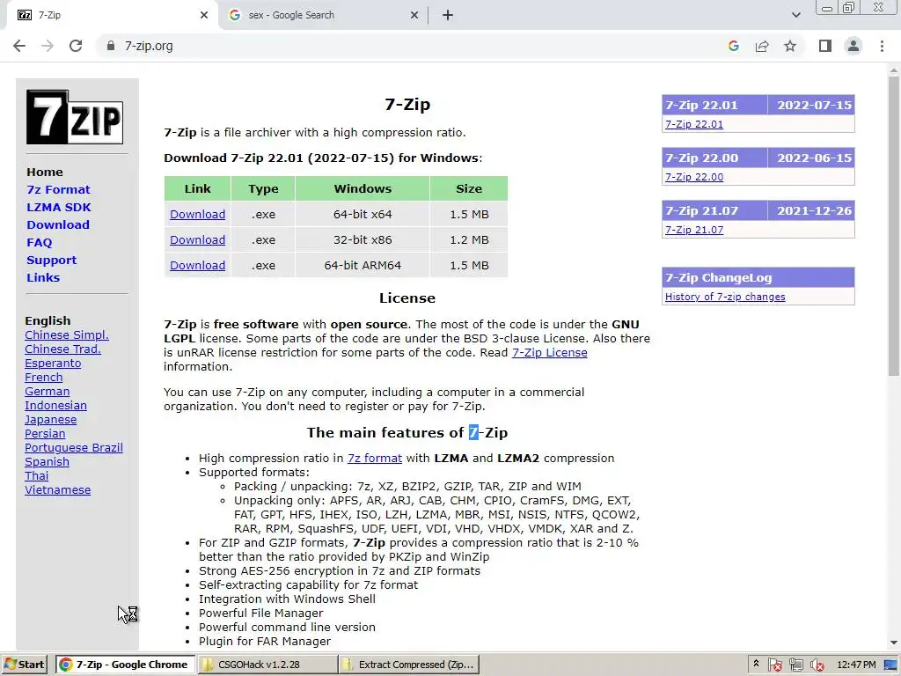
Task: Open the FAQ sidebar link
Action: [39, 243]
